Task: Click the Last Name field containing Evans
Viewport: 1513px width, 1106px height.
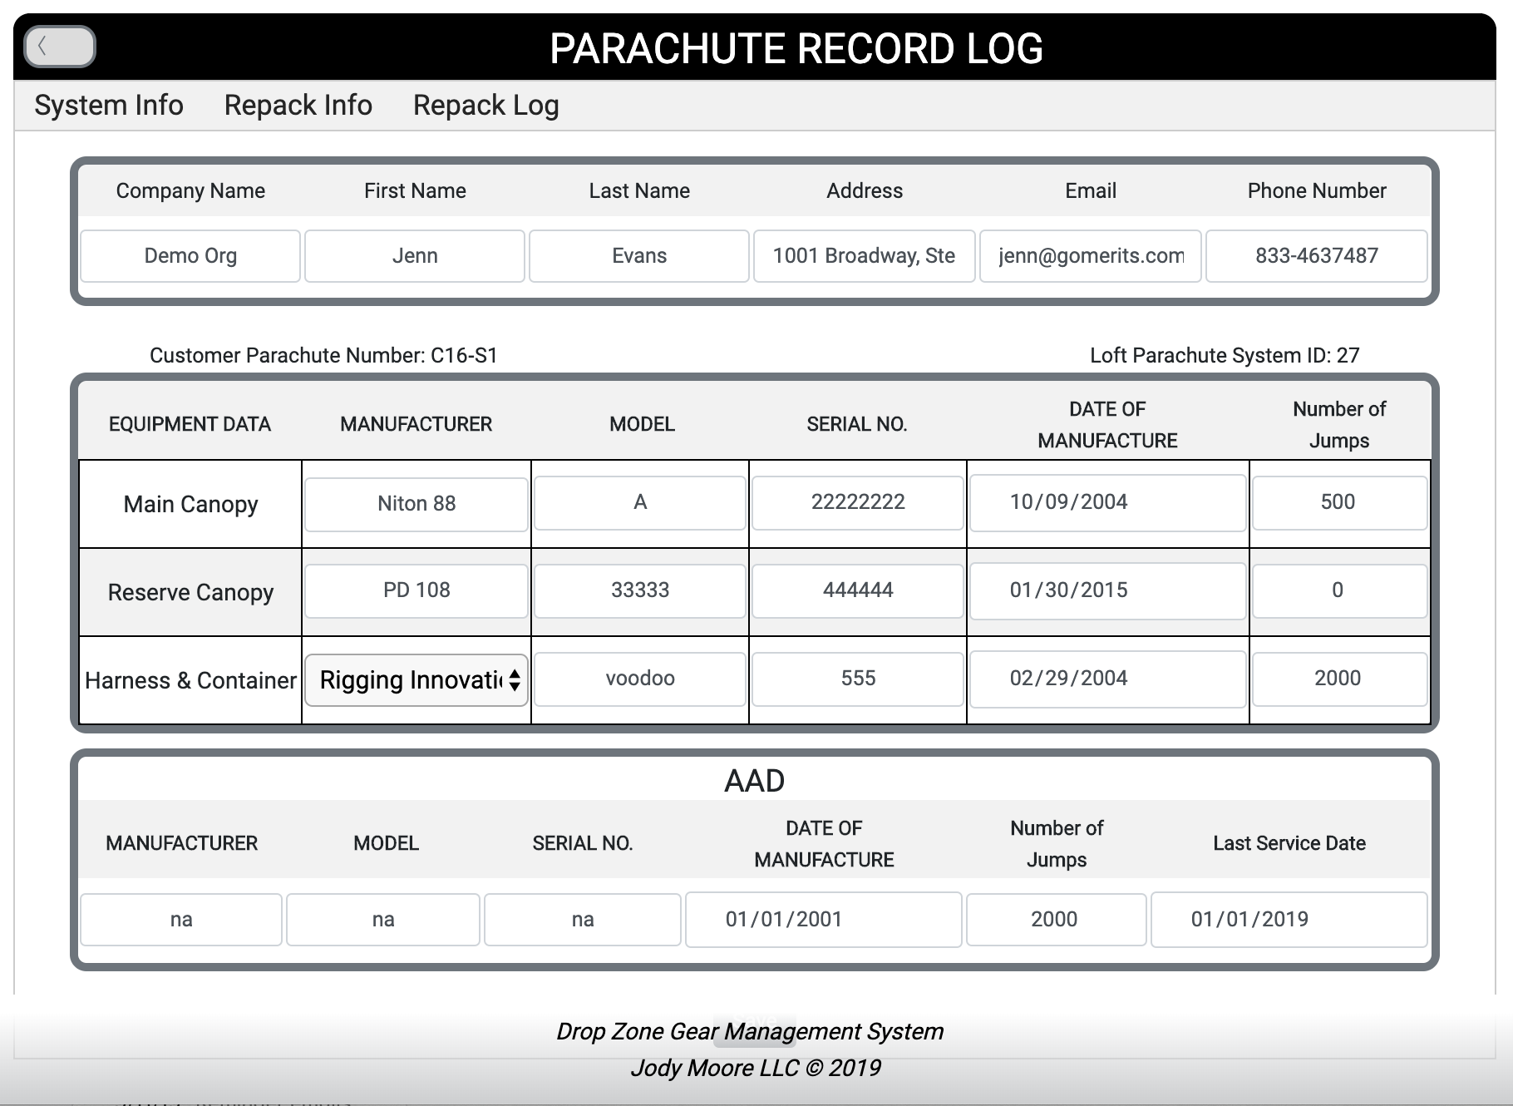Action: point(639,256)
